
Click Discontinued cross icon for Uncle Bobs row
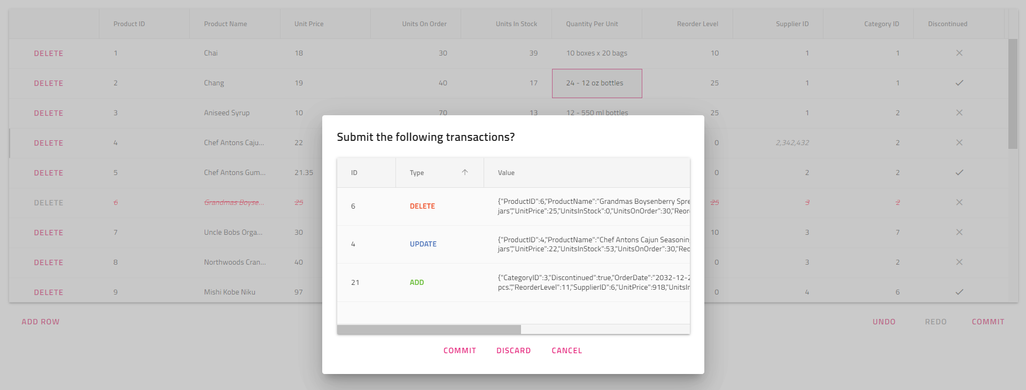click(959, 232)
